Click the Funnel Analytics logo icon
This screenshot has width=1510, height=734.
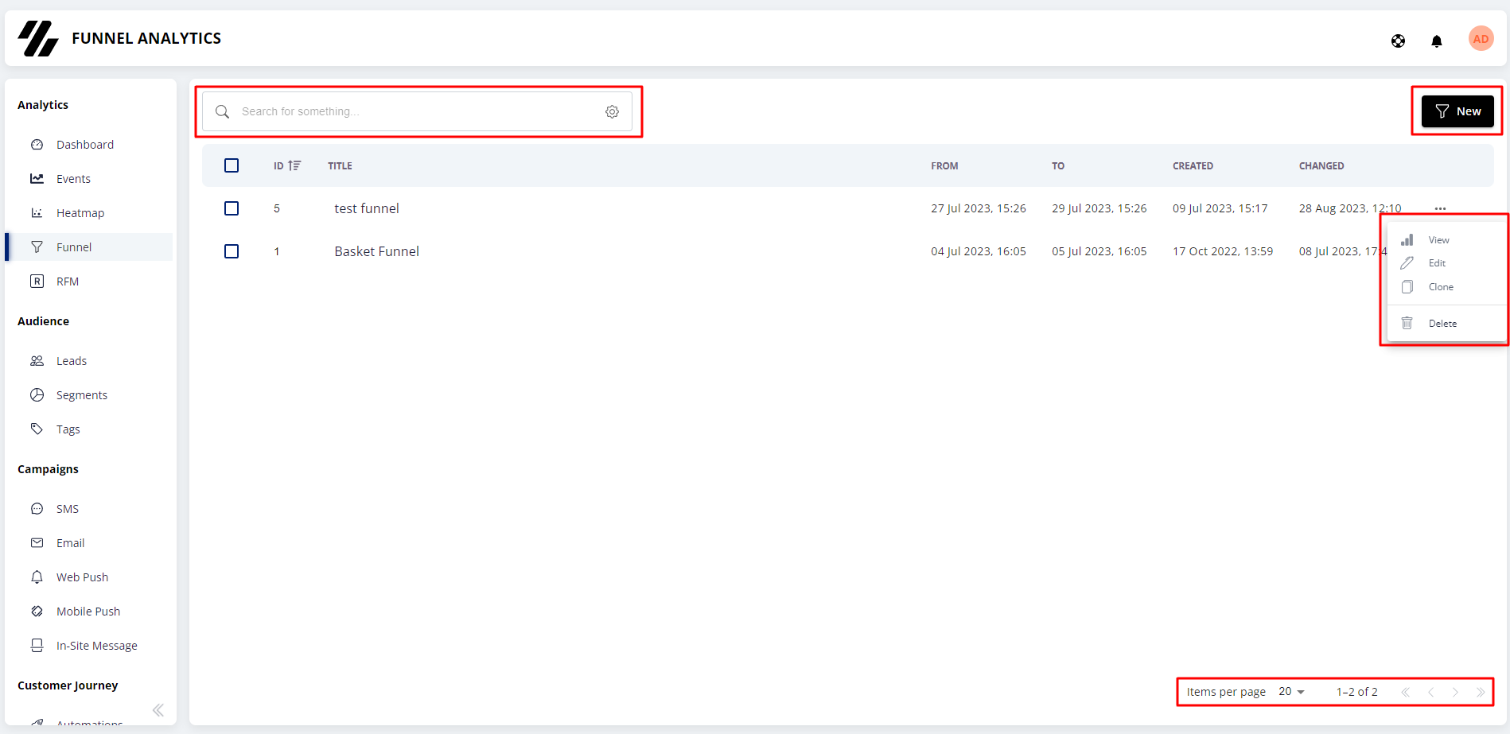pyautogui.click(x=38, y=38)
